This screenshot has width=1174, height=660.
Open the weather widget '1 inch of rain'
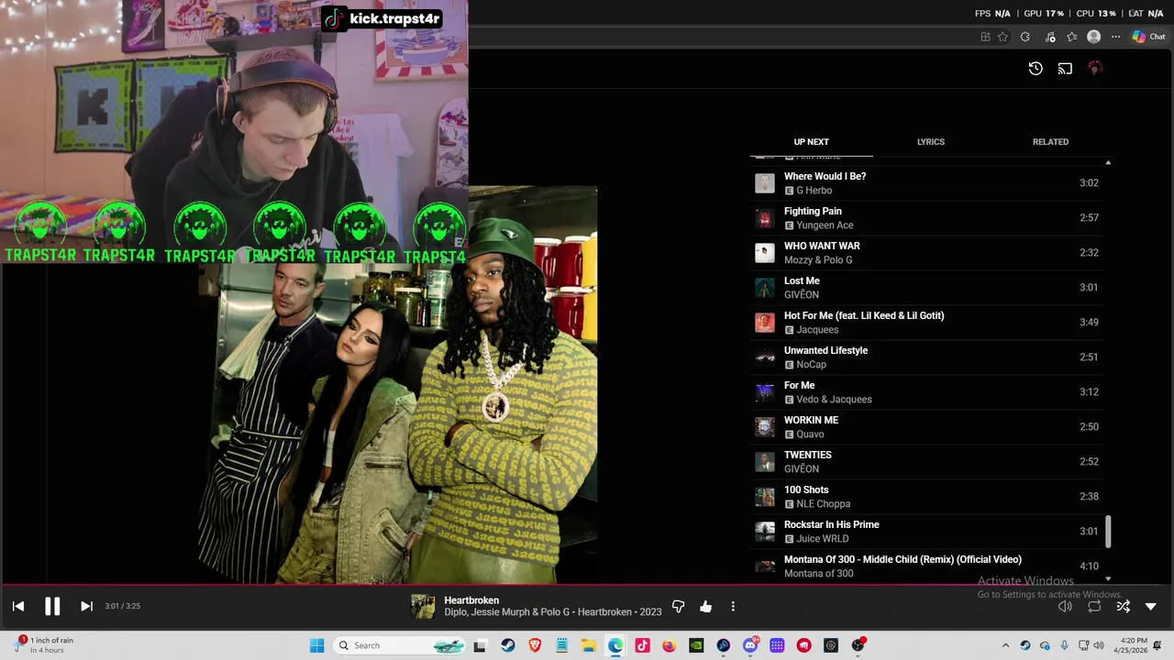coord(44,645)
